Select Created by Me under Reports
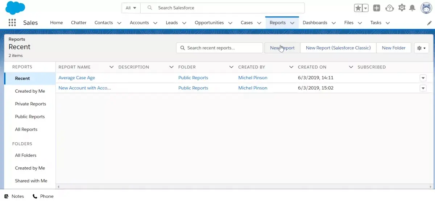435x201 pixels. [30, 91]
